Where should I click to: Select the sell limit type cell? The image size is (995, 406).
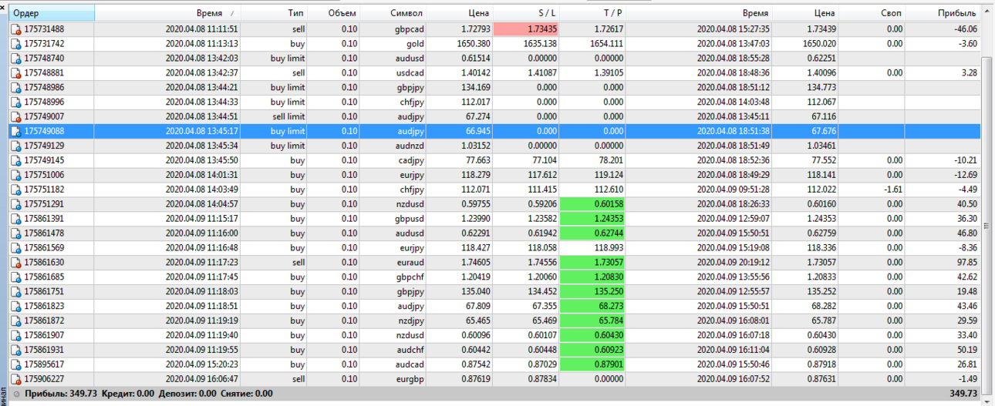tap(275, 116)
